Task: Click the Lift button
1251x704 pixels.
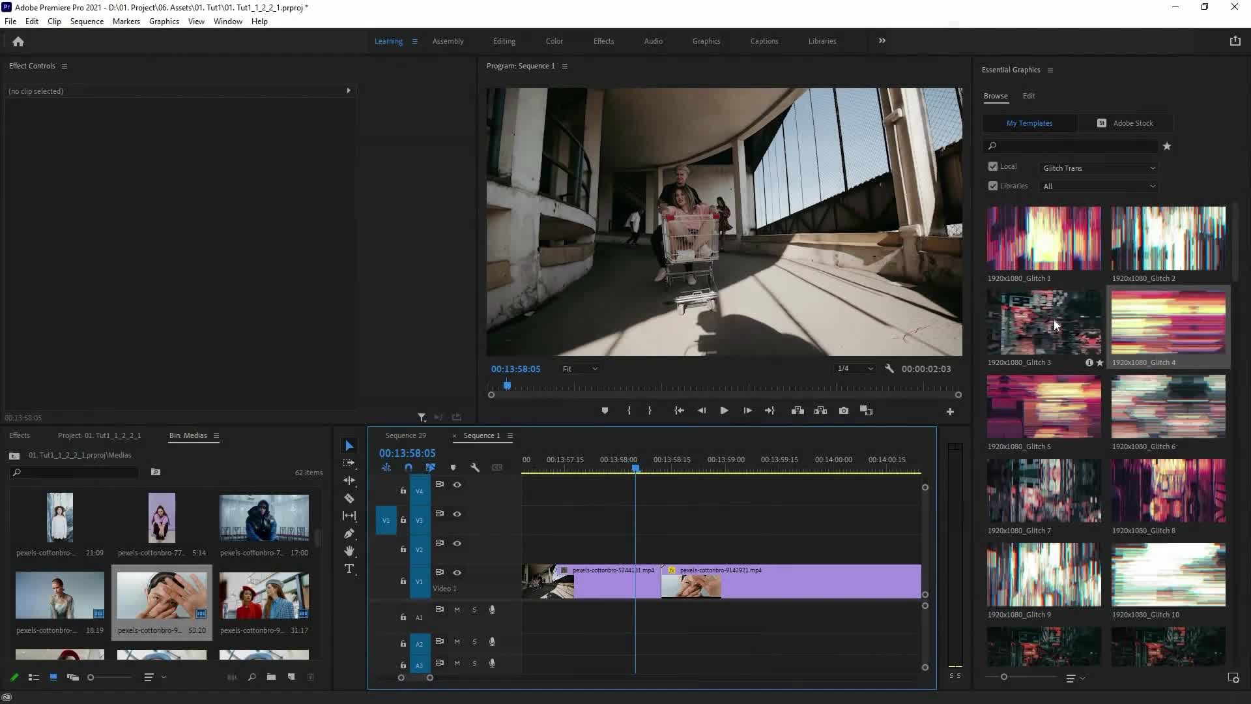Action: [x=798, y=411]
